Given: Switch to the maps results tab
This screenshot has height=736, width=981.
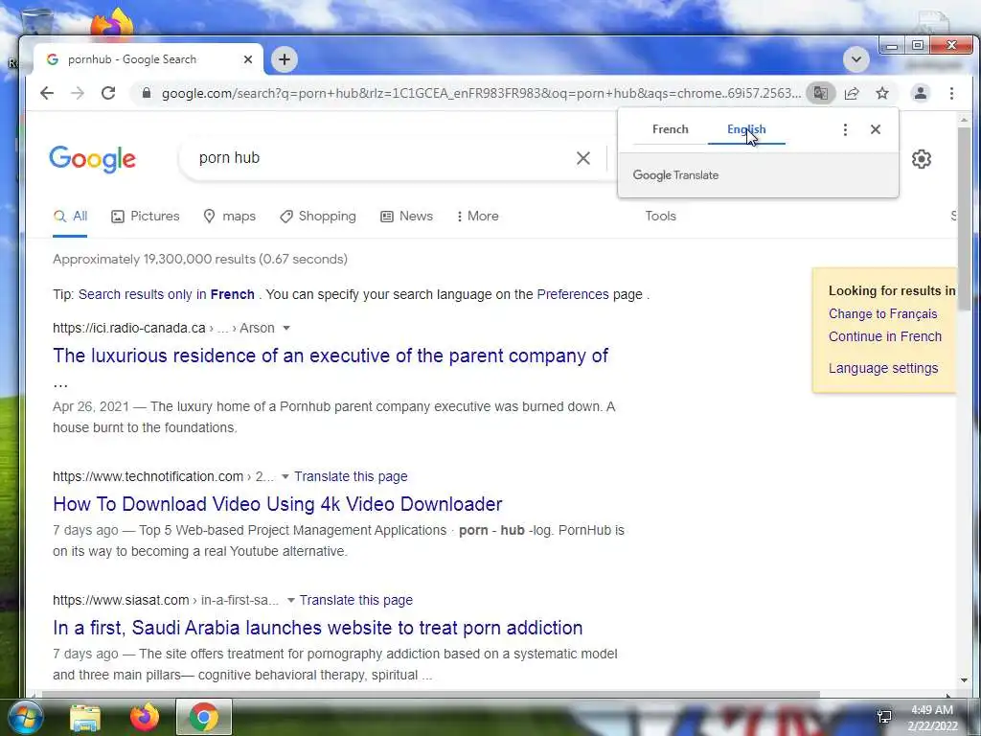Looking at the screenshot, I should 230,217.
